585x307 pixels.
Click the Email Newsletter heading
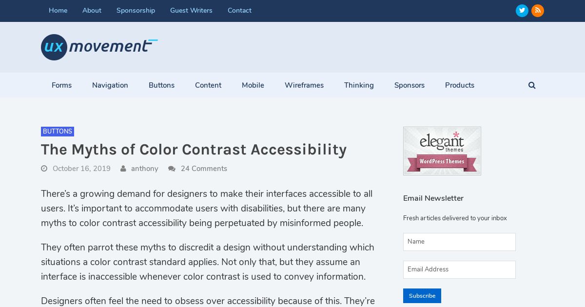(x=433, y=198)
